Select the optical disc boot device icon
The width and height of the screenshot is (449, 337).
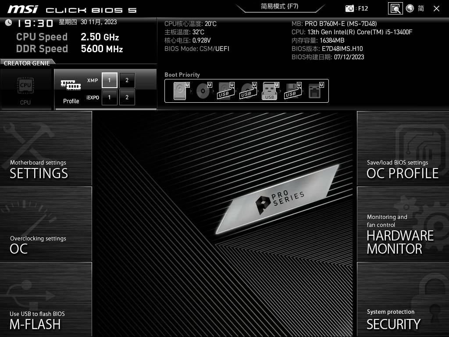point(204,91)
